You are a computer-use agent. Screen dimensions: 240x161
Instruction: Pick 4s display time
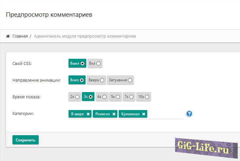(102, 97)
